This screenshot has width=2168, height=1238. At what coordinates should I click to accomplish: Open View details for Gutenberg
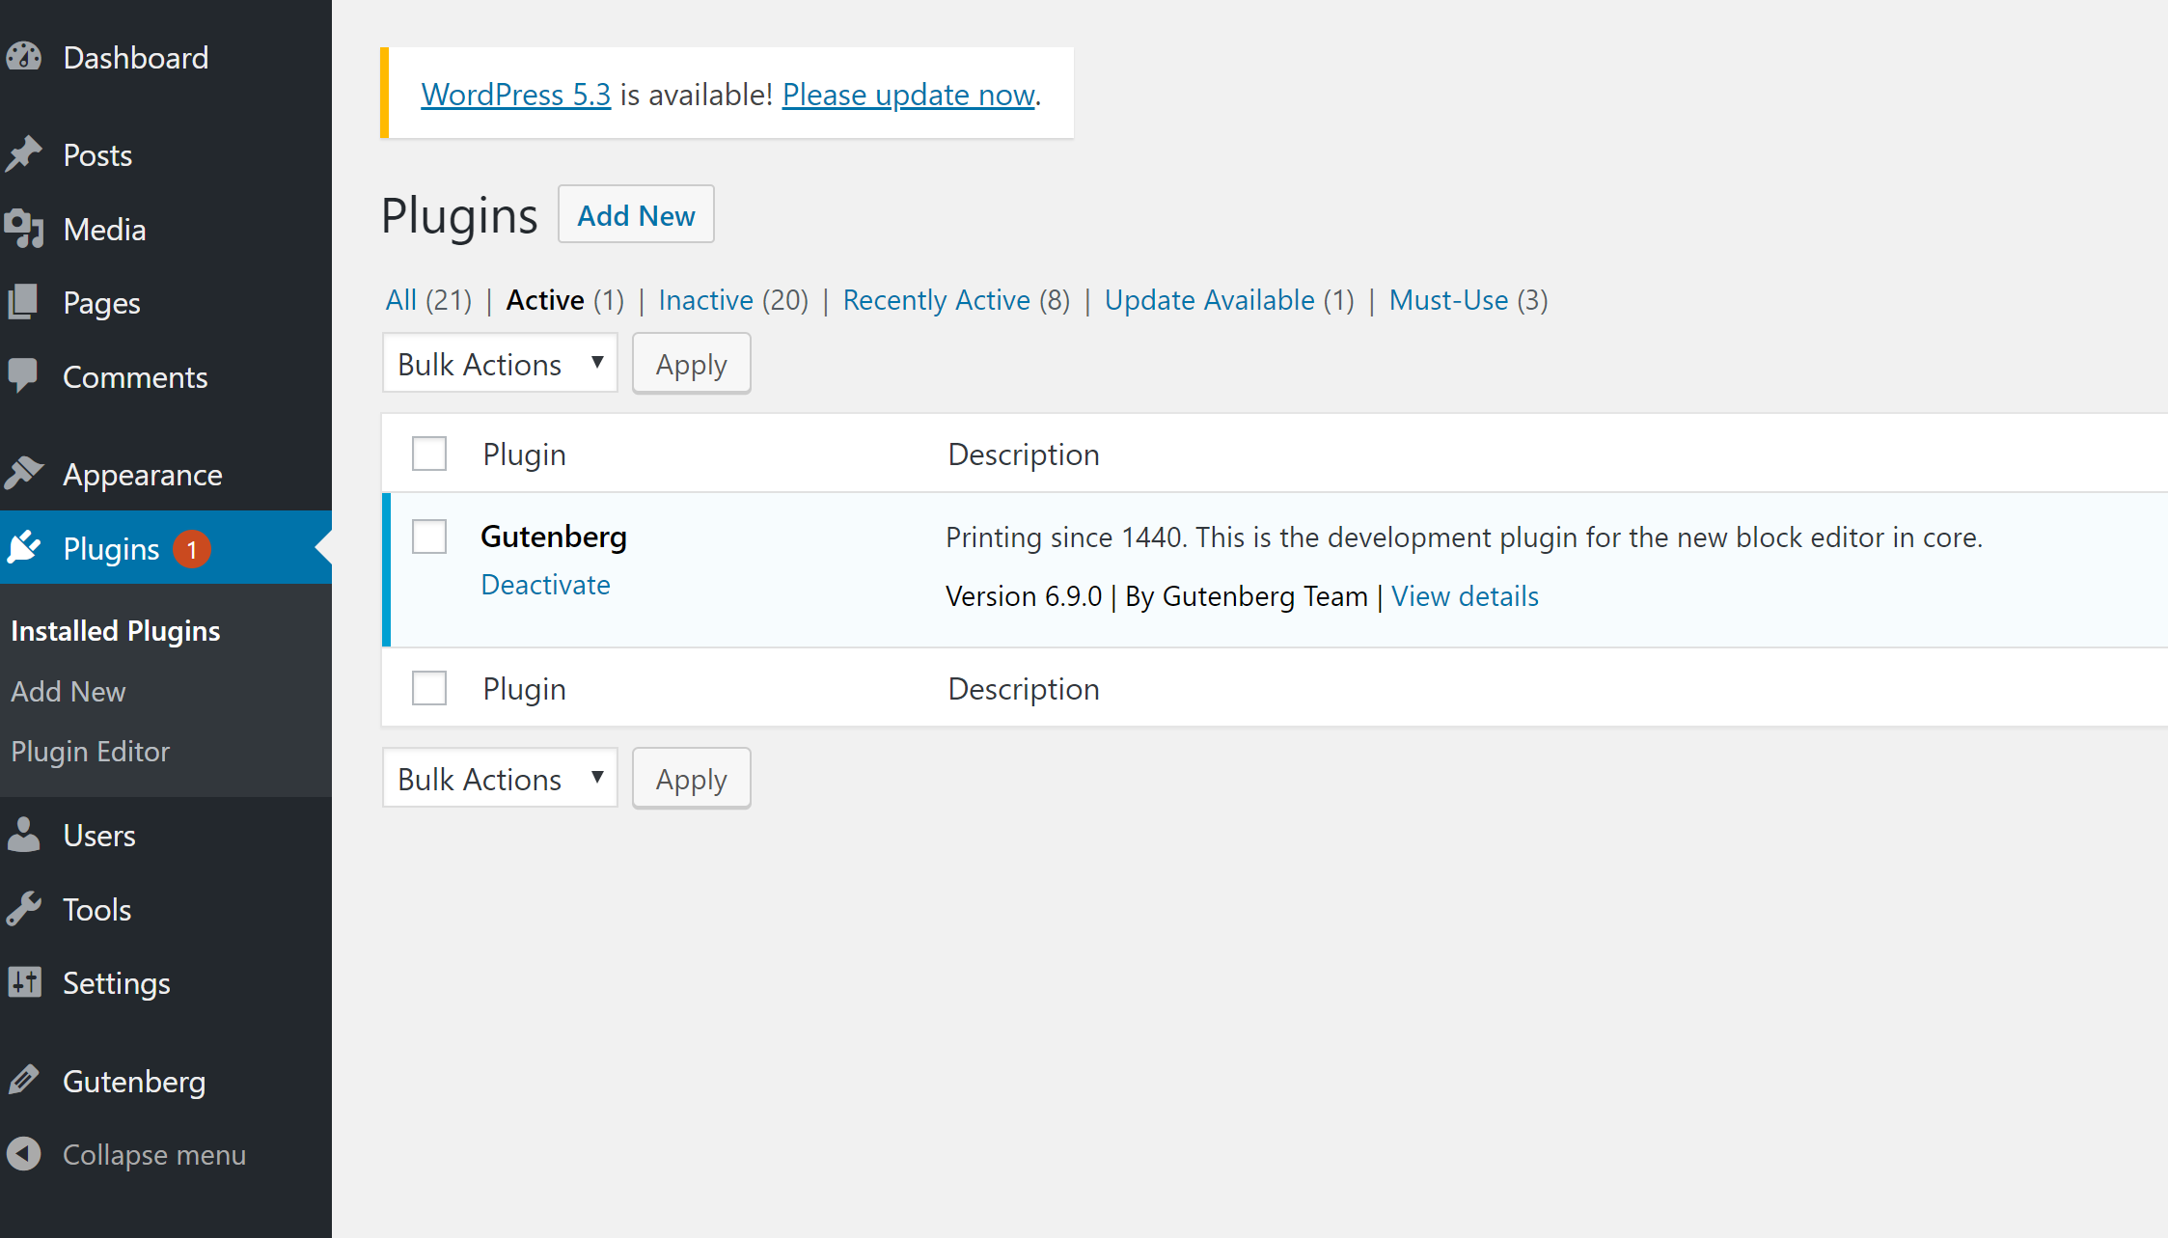point(1465,595)
